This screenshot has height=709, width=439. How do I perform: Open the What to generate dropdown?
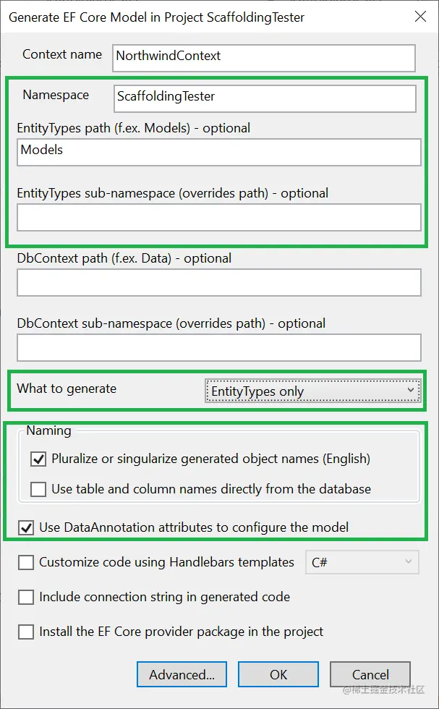(410, 391)
